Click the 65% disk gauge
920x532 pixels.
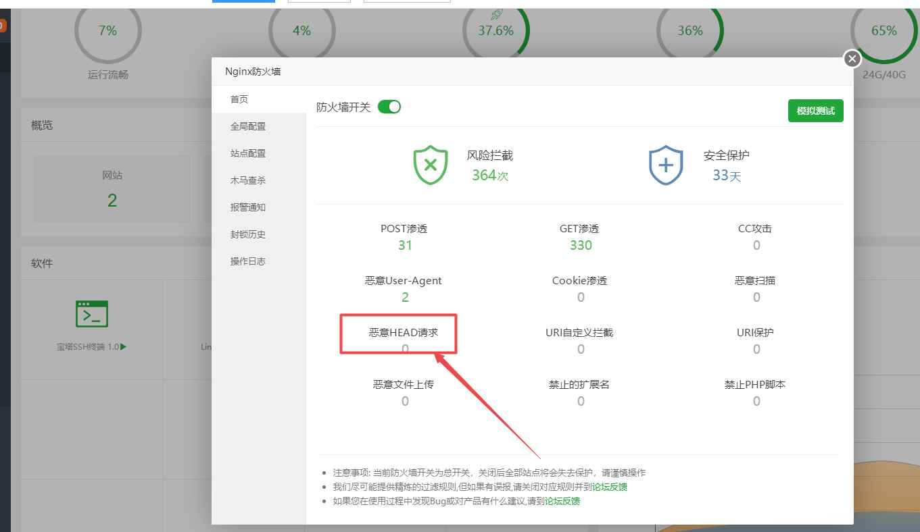point(884,30)
